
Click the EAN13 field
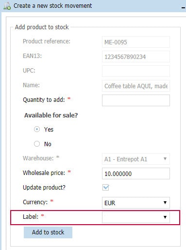136,57
